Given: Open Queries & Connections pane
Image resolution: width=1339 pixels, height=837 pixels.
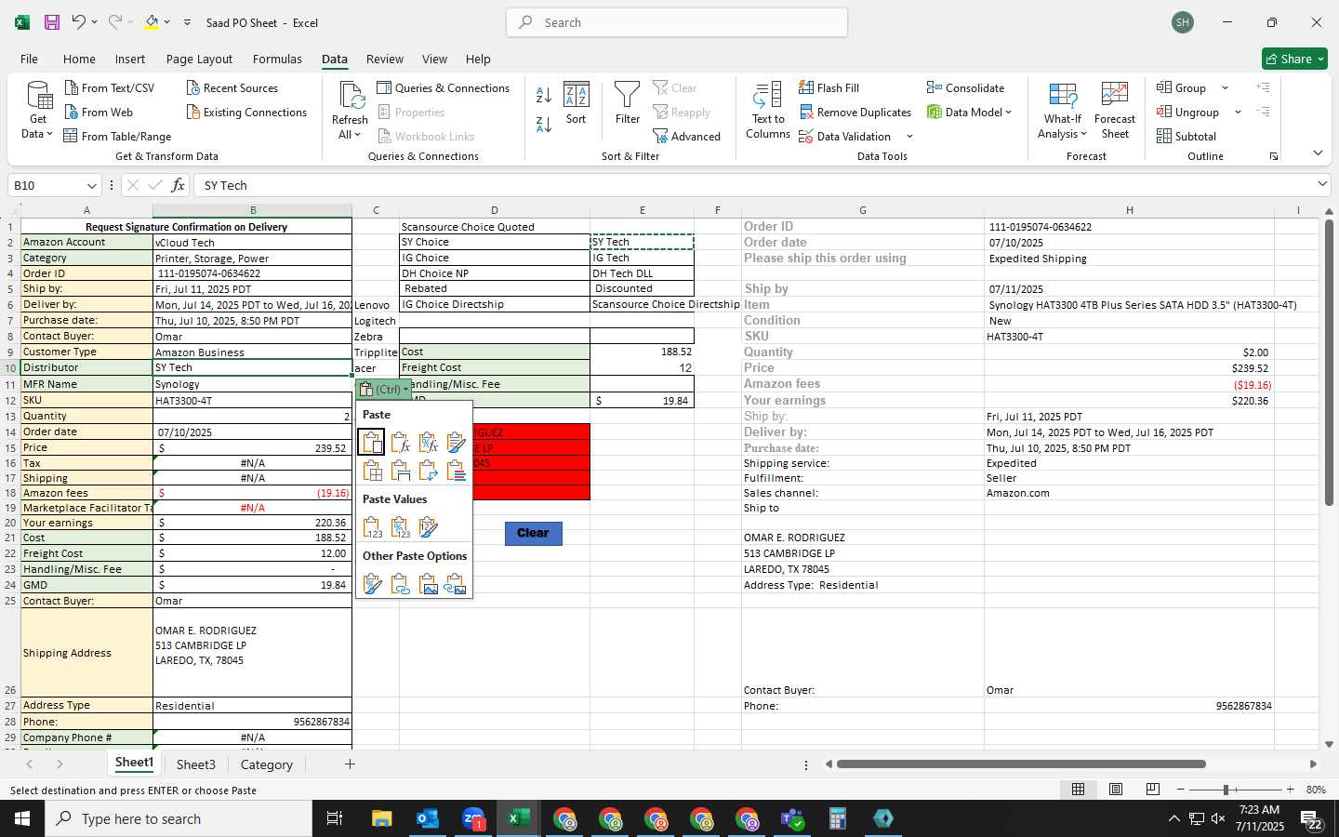Looking at the screenshot, I should tap(443, 88).
